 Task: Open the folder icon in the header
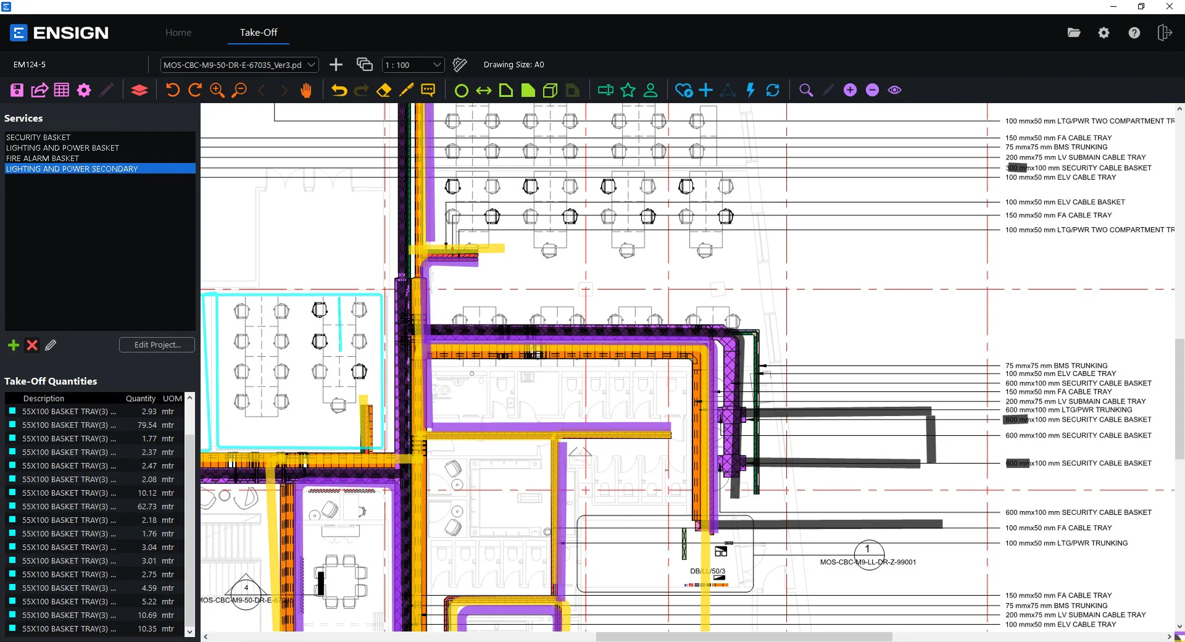pos(1074,33)
